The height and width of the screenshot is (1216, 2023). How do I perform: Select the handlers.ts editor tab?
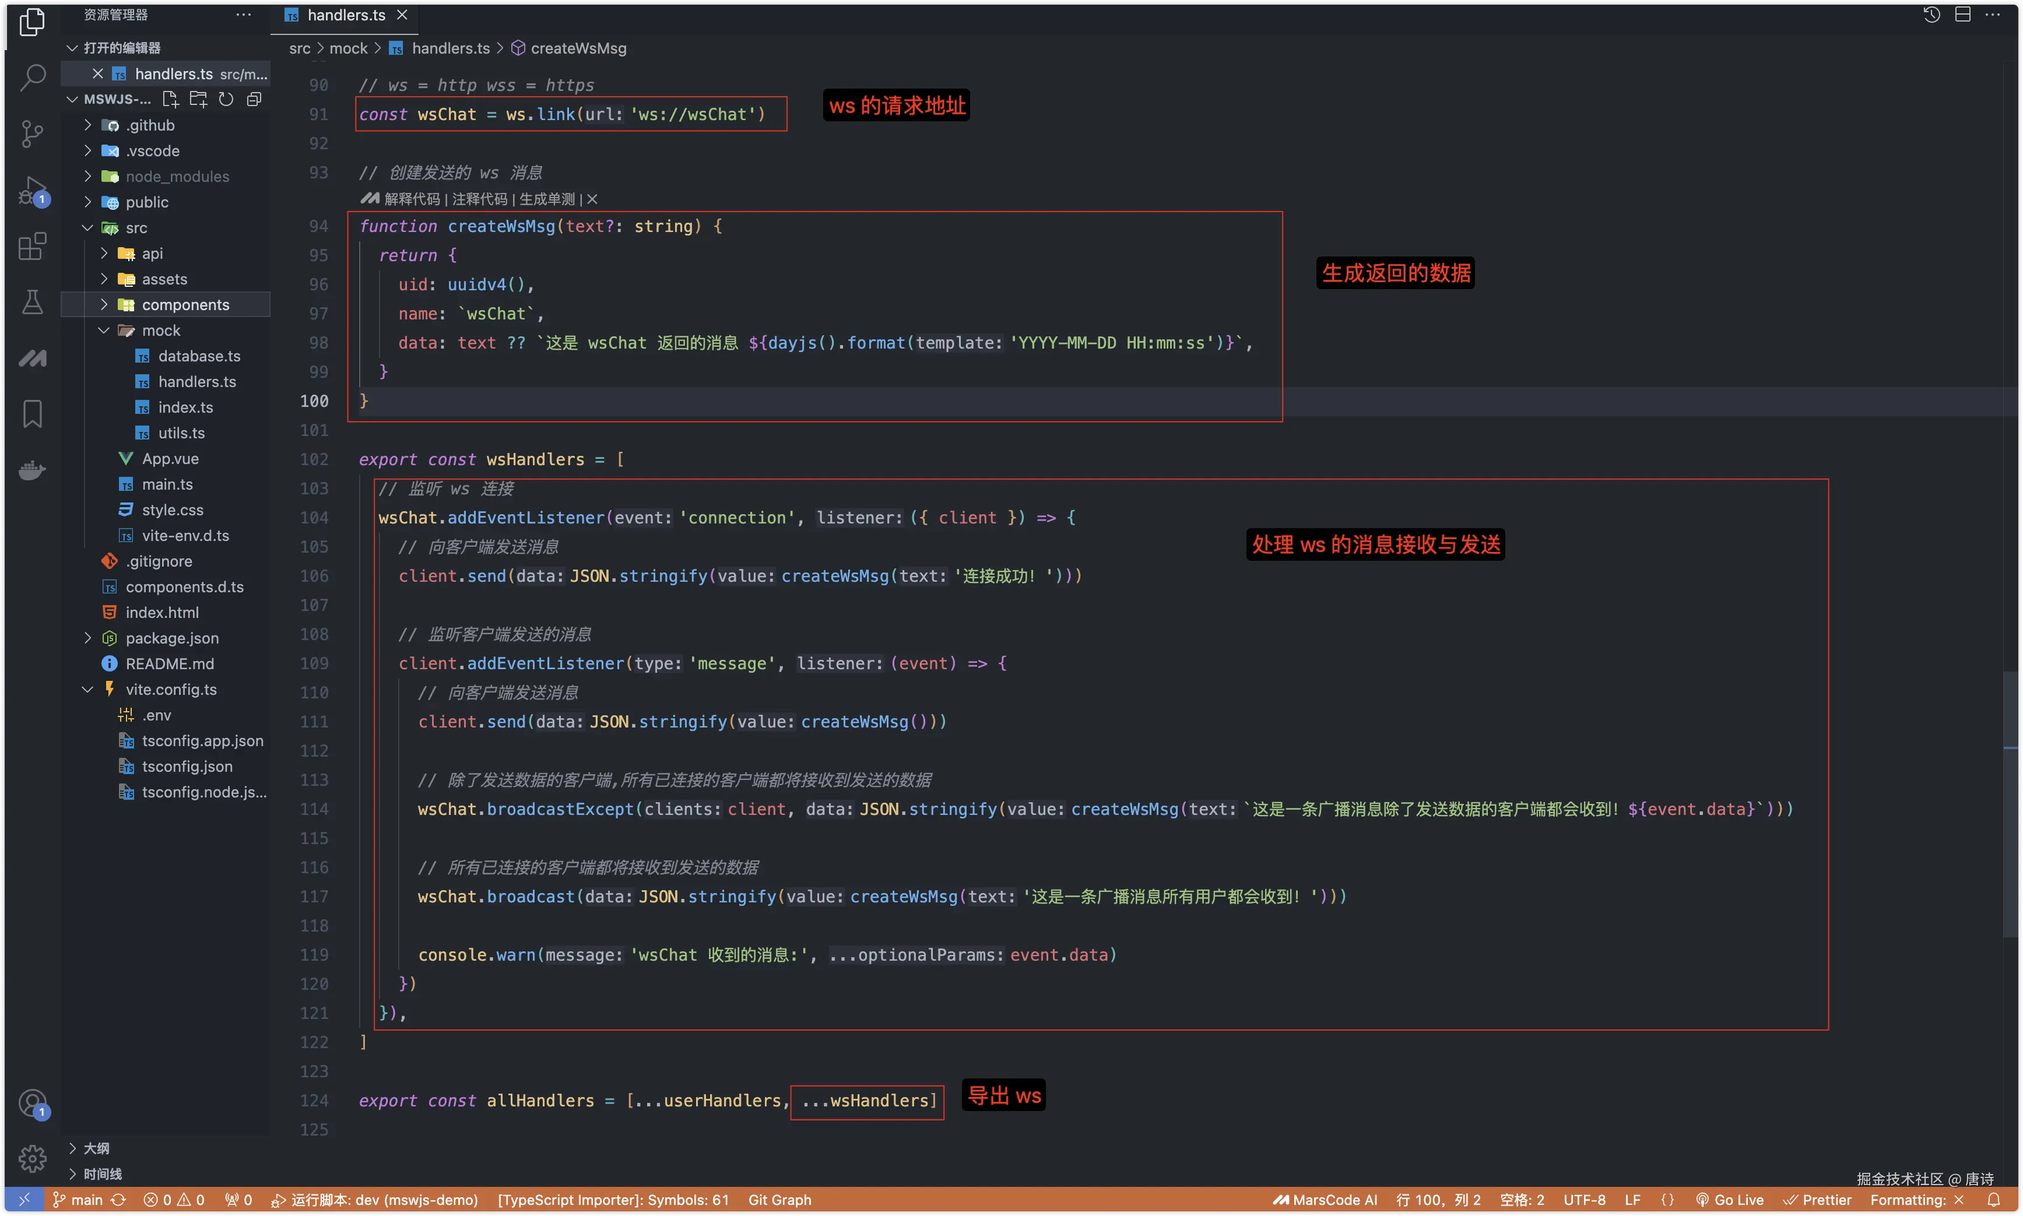(x=345, y=15)
